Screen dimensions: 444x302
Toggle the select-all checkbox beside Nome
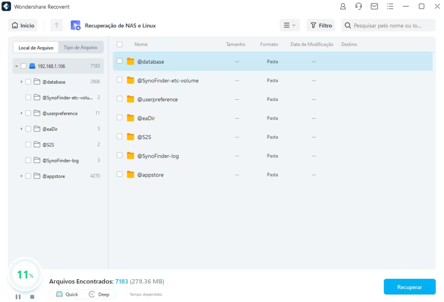120,44
